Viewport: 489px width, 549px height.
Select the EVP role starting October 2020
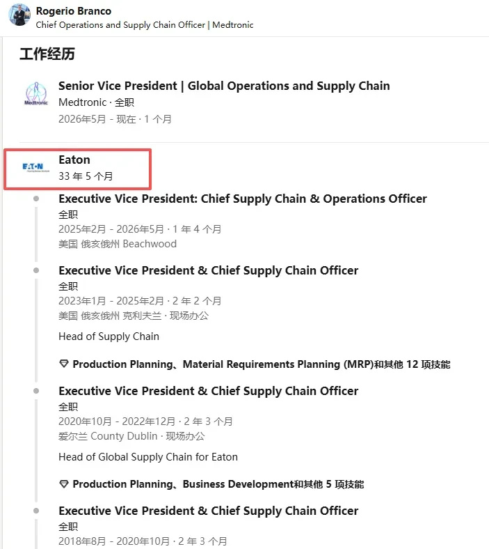pyautogui.click(x=208, y=391)
